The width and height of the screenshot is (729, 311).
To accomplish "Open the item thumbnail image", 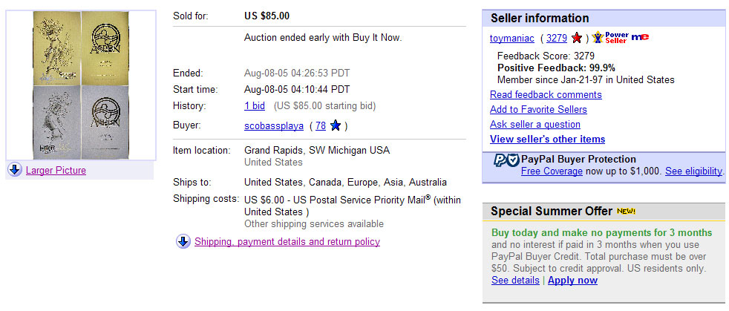I will pos(81,85).
